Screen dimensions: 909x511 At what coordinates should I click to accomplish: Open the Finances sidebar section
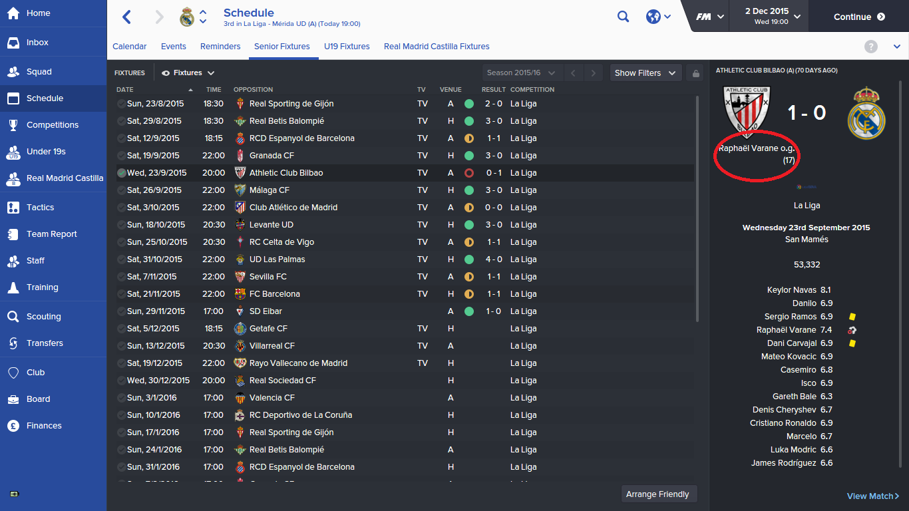pos(44,426)
